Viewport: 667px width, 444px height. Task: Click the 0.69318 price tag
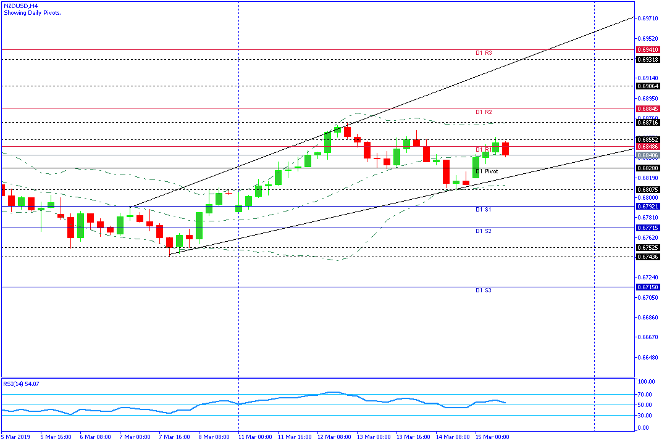click(648, 59)
